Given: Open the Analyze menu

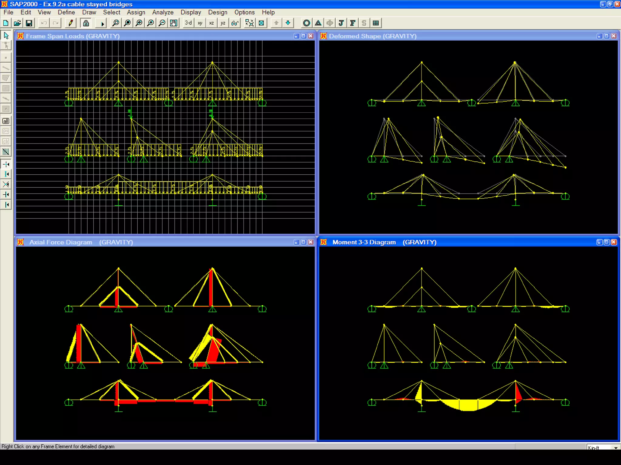Looking at the screenshot, I should coord(163,12).
